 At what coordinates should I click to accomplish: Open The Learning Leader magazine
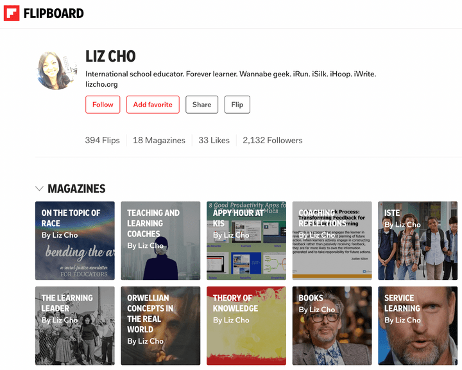tap(75, 326)
